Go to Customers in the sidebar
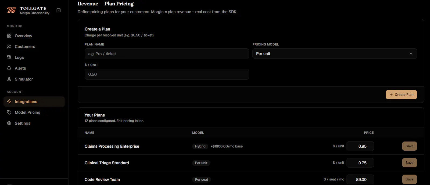The height and width of the screenshot is (185, 430). [x=34, y=46]
